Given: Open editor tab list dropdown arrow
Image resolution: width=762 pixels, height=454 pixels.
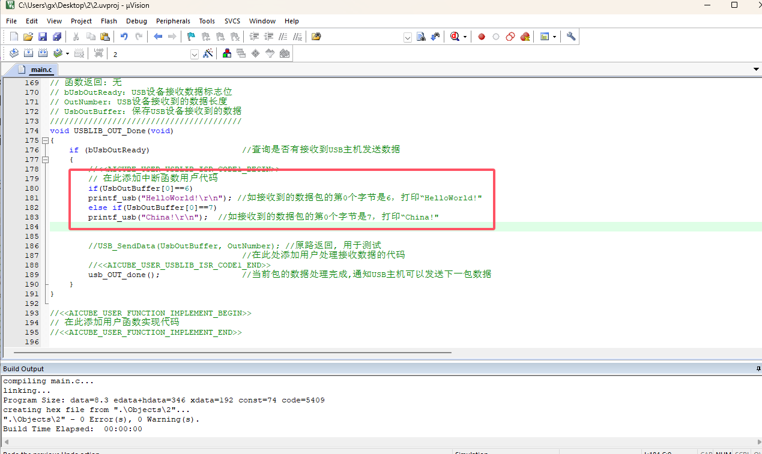Looking at the screenshot, I should [x=756, y=70].
